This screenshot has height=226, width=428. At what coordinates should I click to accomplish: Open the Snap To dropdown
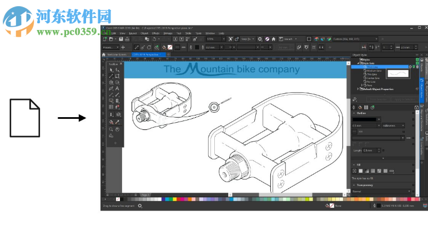pyautogui.click(x=253, y=39)
